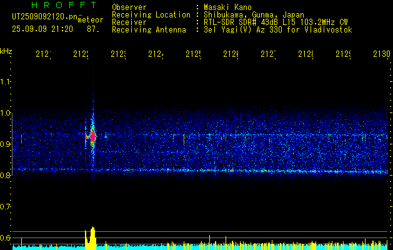Click the 3el Yagi antenna description line
This screenshot has height=250, width=393.
pos(278,30)
